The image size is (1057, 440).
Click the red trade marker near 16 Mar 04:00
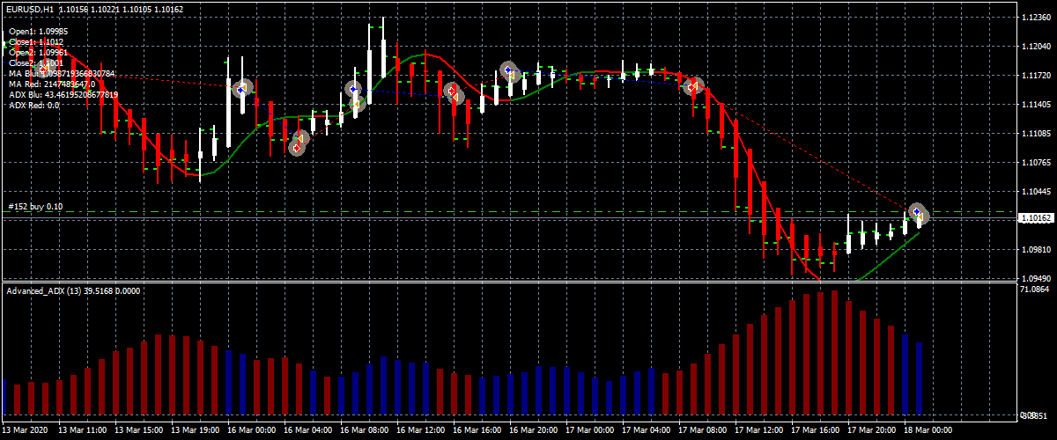pyautogui.click(x=297, y=147)
